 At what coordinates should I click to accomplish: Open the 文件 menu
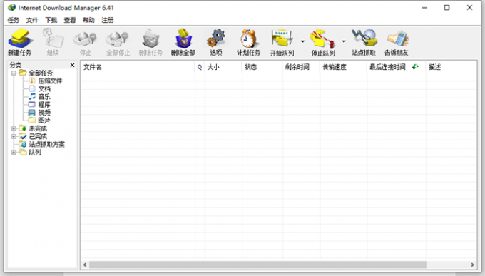pyautogui.click(x=32, y=20)
